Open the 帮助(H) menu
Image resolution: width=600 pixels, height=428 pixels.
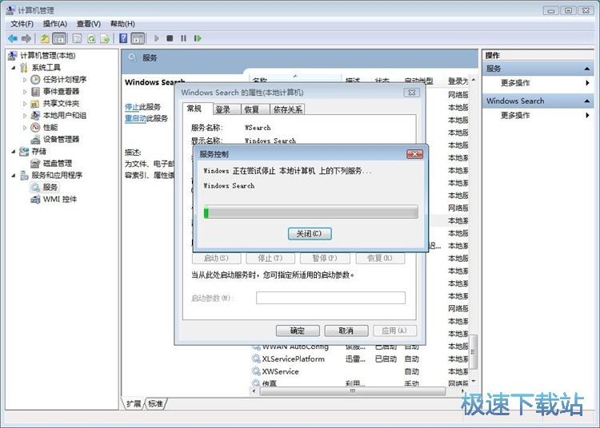(x=122, y=24)
